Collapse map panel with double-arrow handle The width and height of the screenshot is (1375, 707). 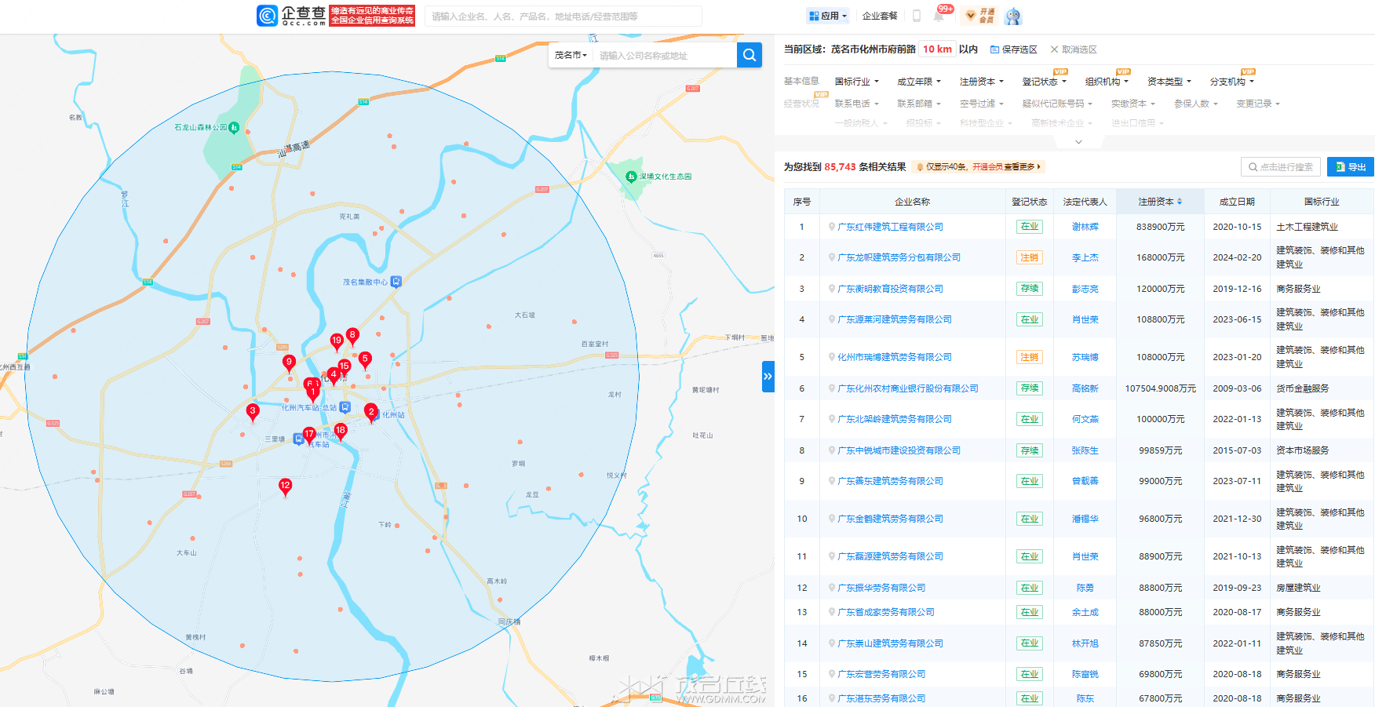pos(768,377)
